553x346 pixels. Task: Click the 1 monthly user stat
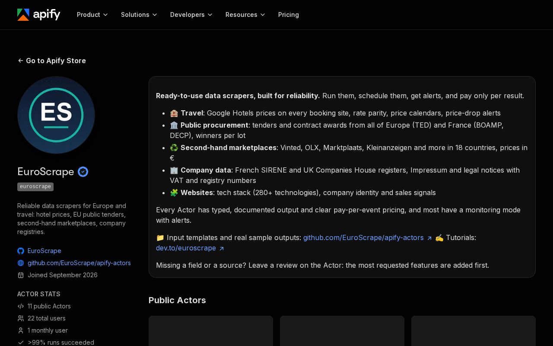point(48,330)
